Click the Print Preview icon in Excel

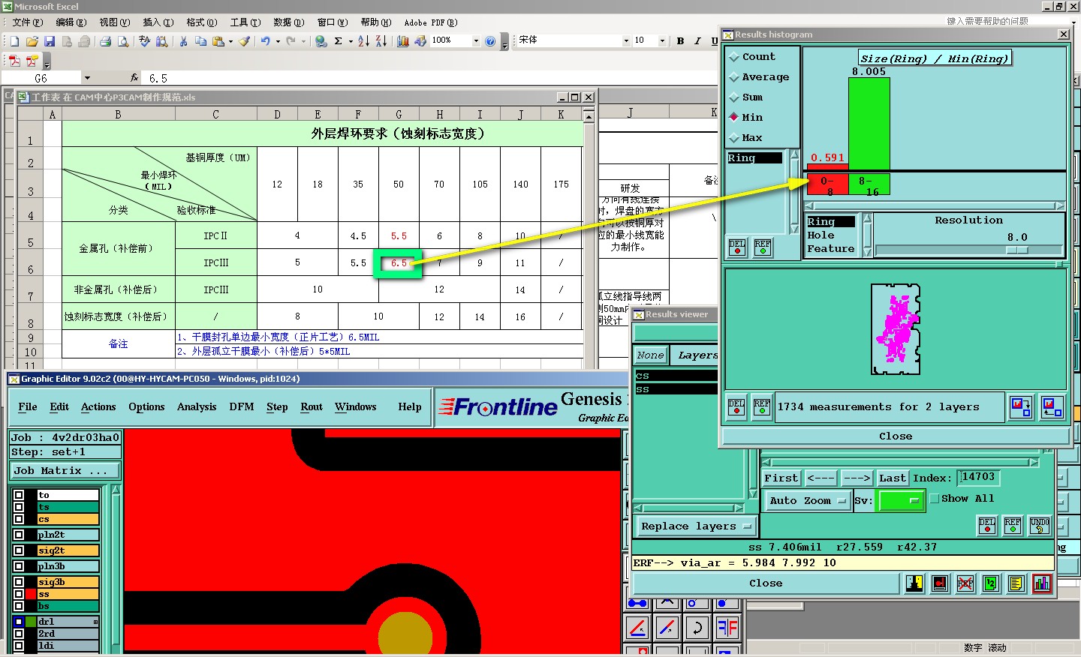tap(122, 41)
